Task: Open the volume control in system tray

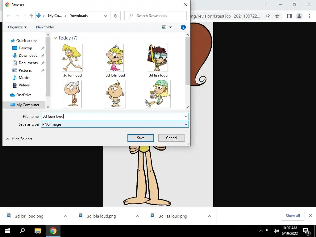Action: (x=276, y=231)
